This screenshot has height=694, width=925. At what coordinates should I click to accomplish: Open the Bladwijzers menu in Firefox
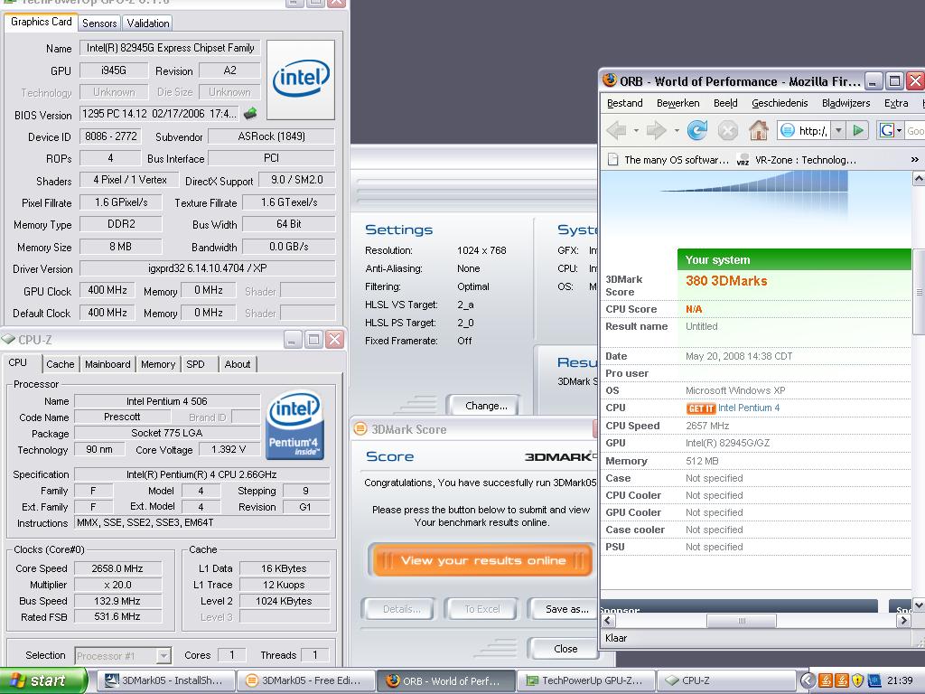[x=846, y=103]
